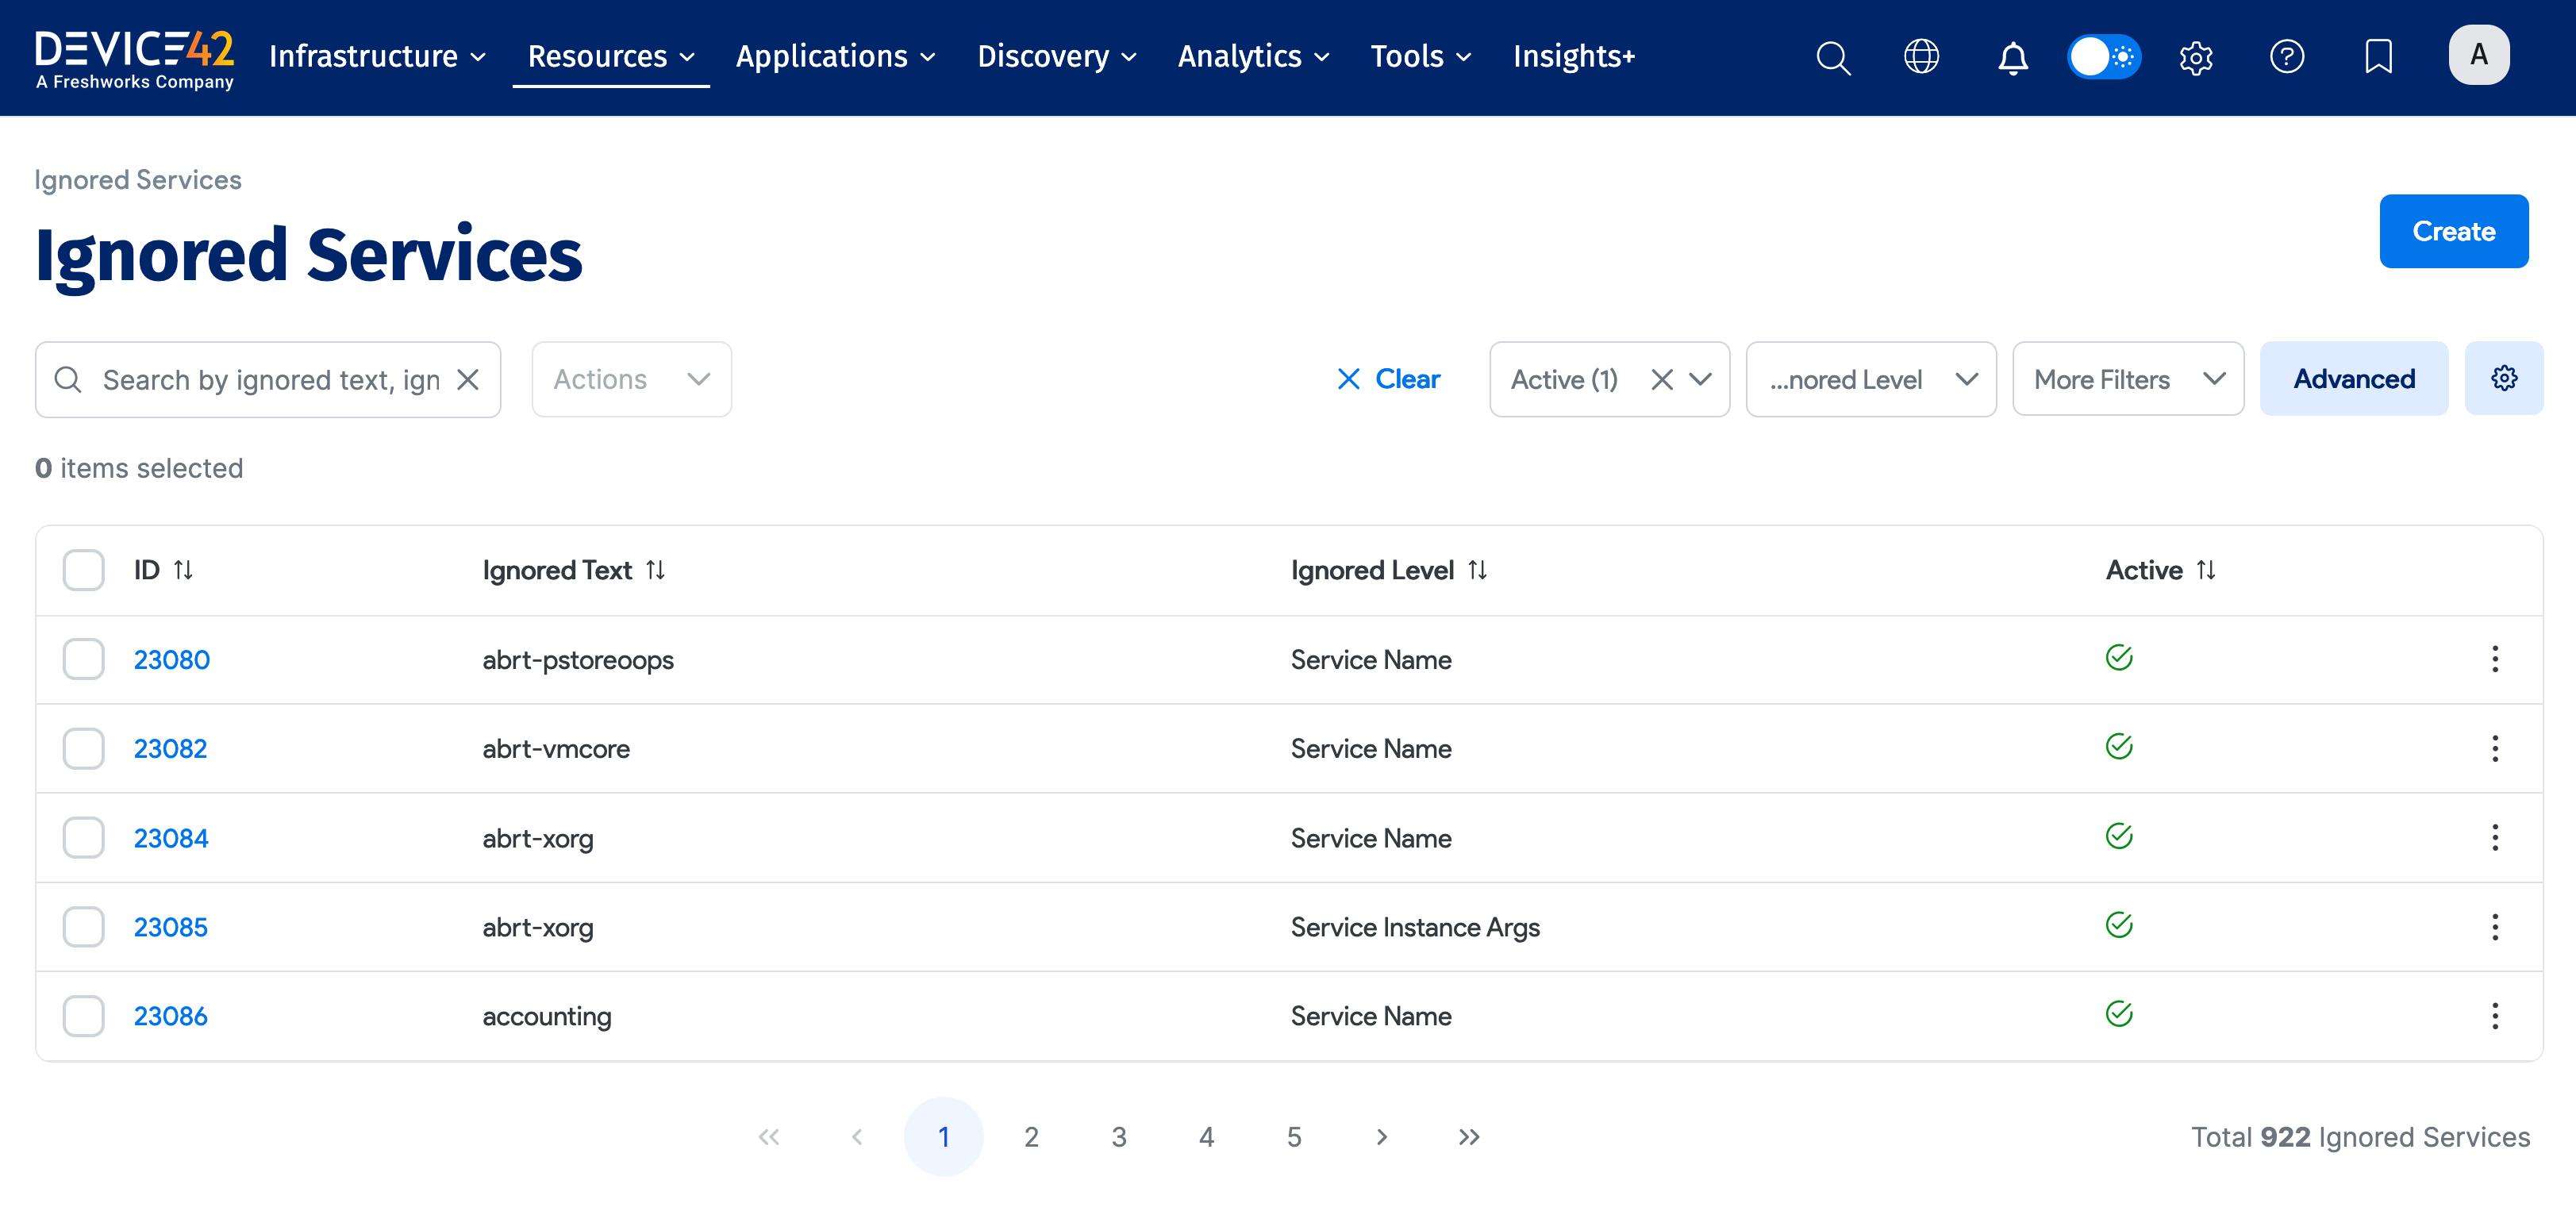Check the select-all rows checkbox

(x=83, y=570)
